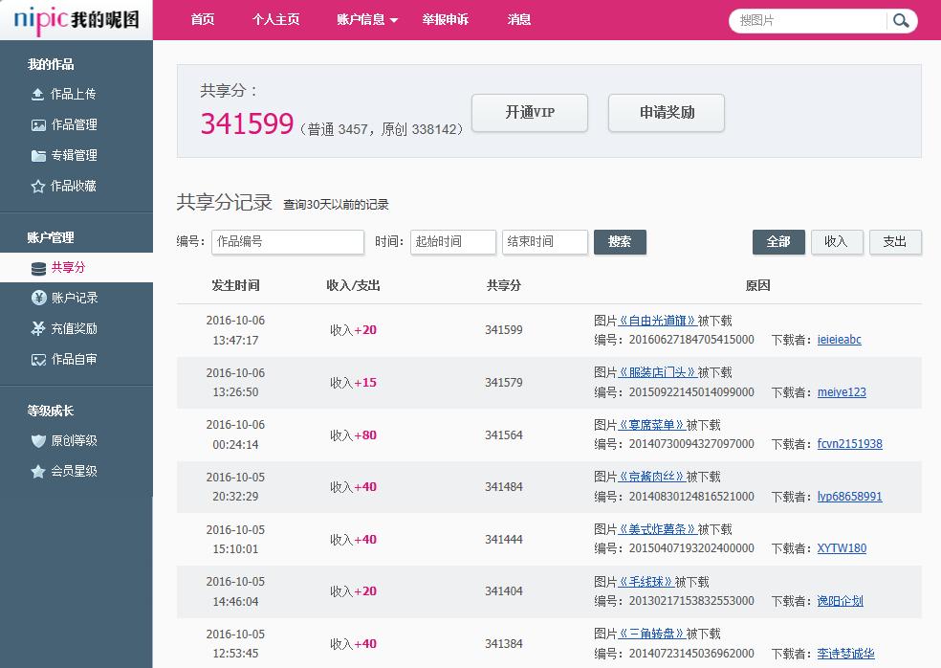This screenshot has height=668, width=941.
Task: Switch to the 支出 filter tab
Action: click(x=895, y=242)
